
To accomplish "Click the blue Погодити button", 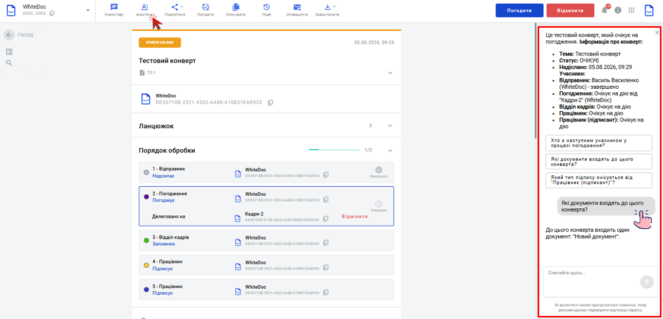I will point(520,10).
